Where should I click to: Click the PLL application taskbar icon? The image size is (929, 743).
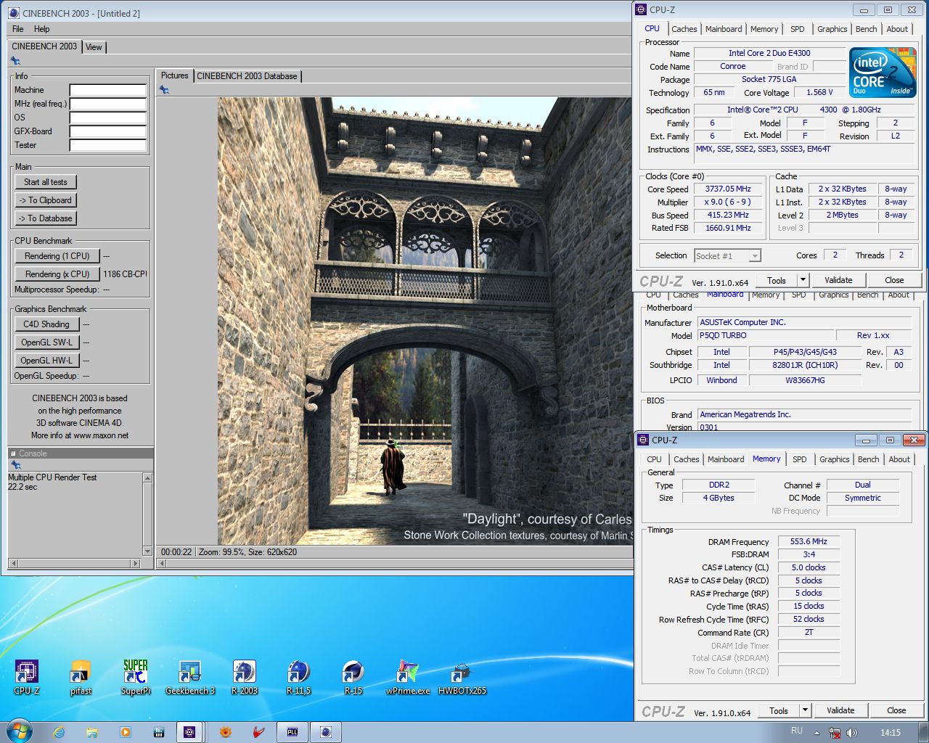292,732
